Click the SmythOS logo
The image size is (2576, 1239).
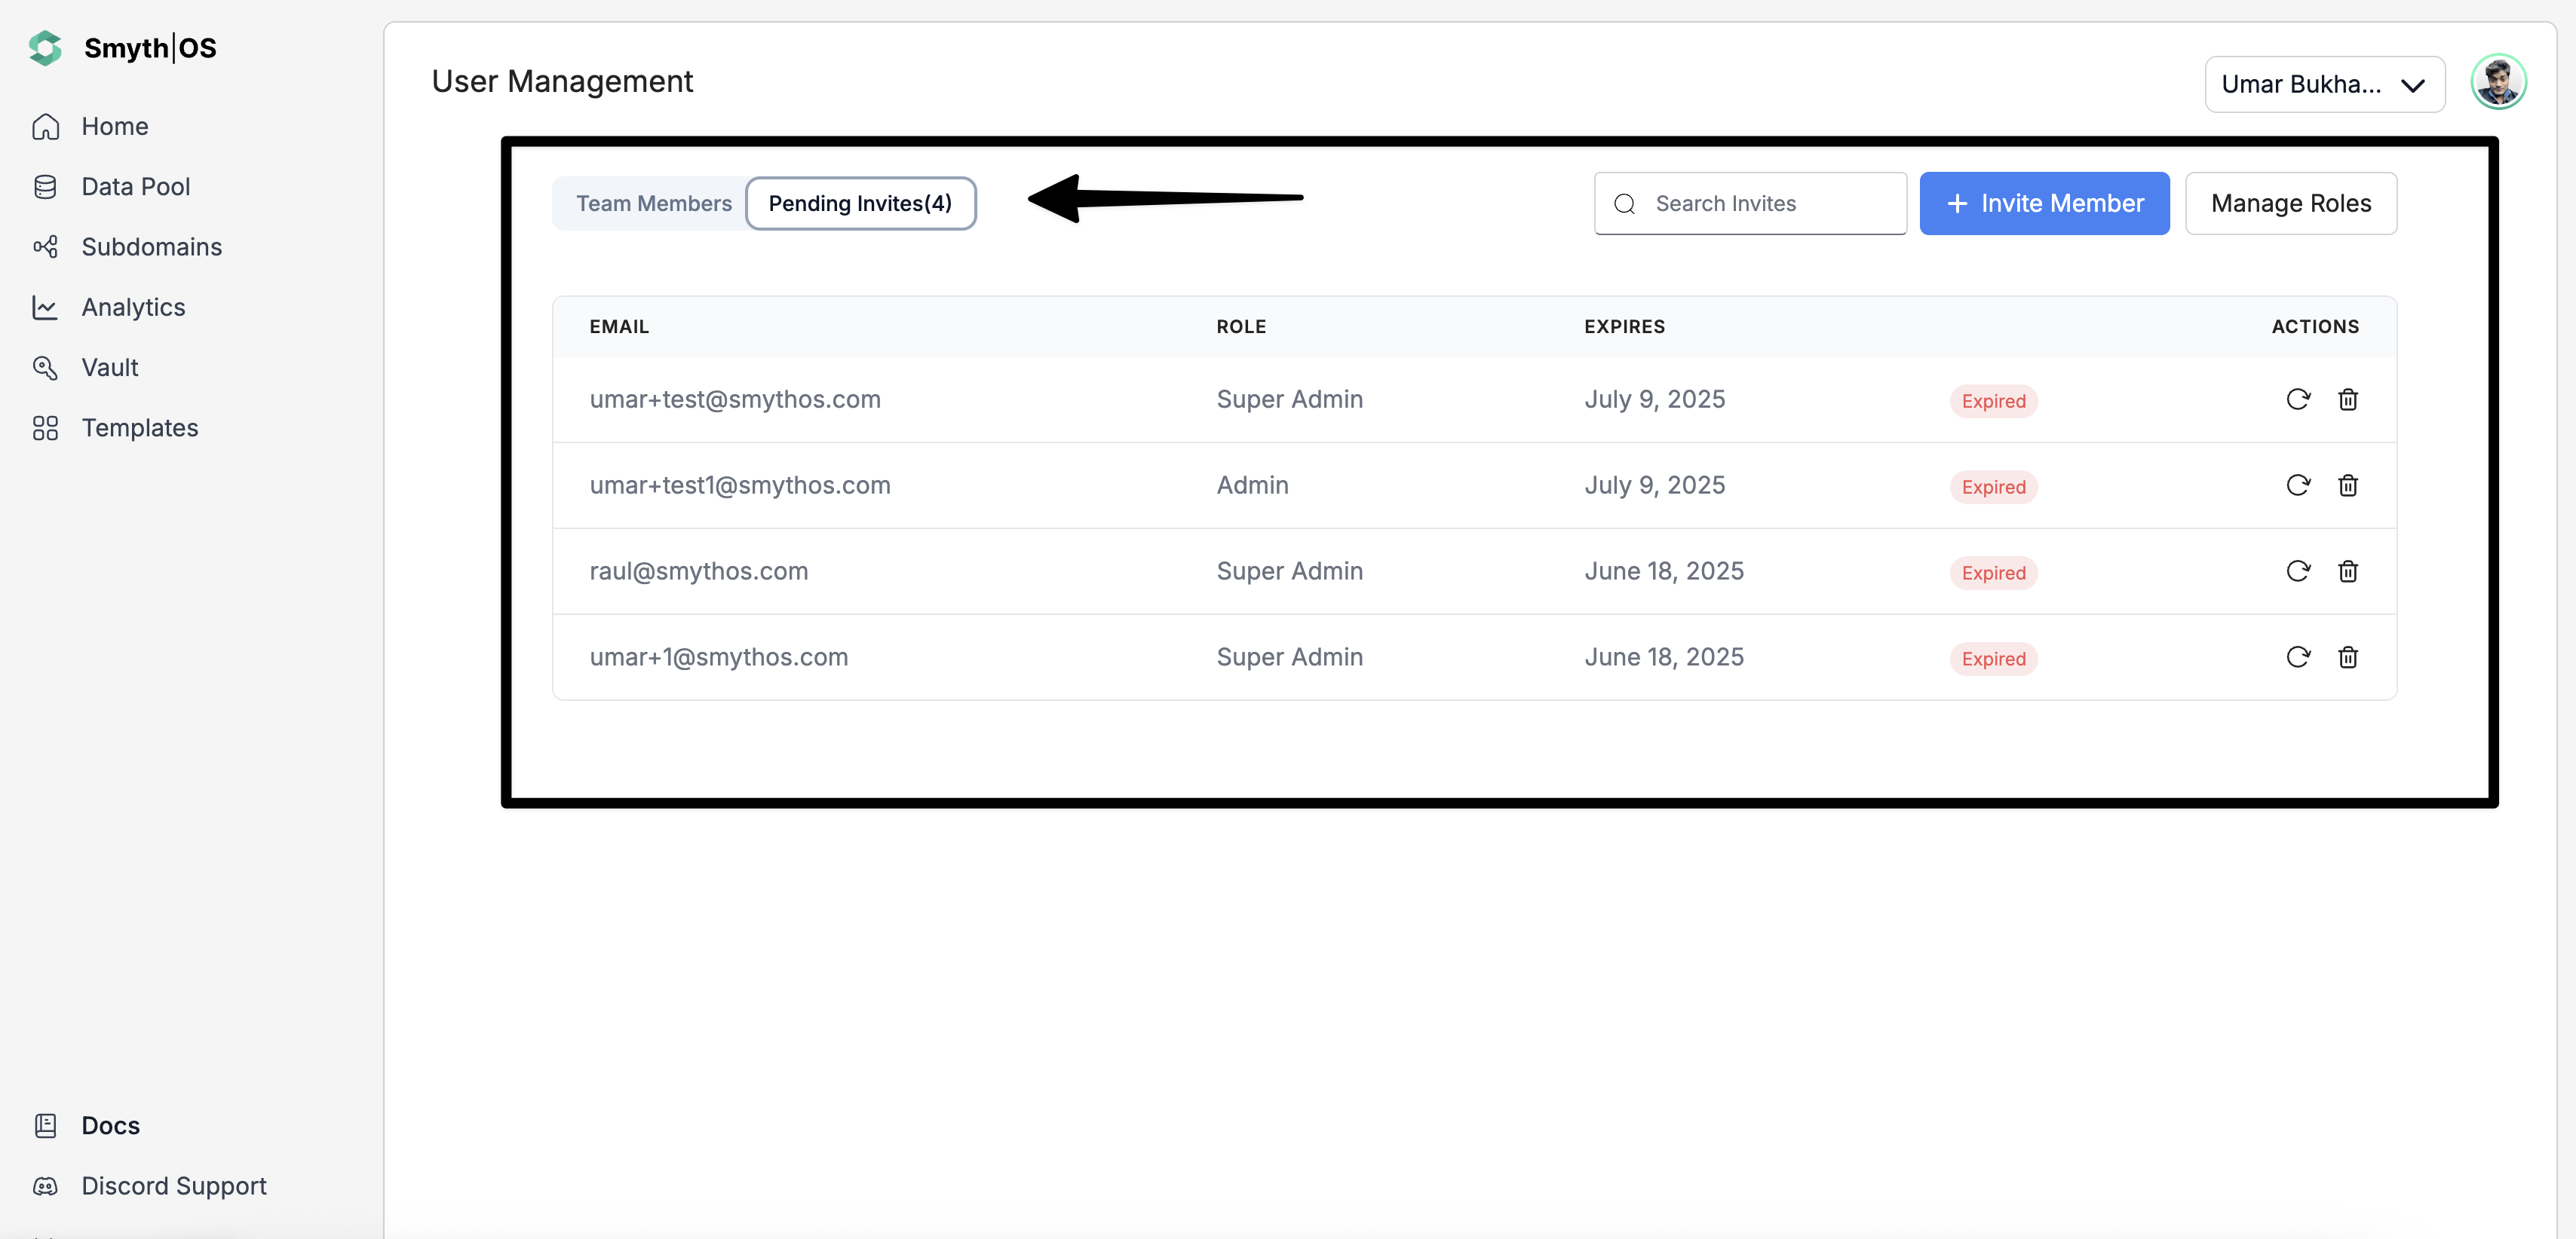[x=122, y=48]
